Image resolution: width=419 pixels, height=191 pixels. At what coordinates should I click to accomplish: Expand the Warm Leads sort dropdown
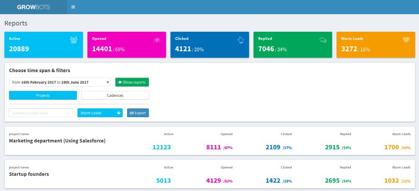100,113
